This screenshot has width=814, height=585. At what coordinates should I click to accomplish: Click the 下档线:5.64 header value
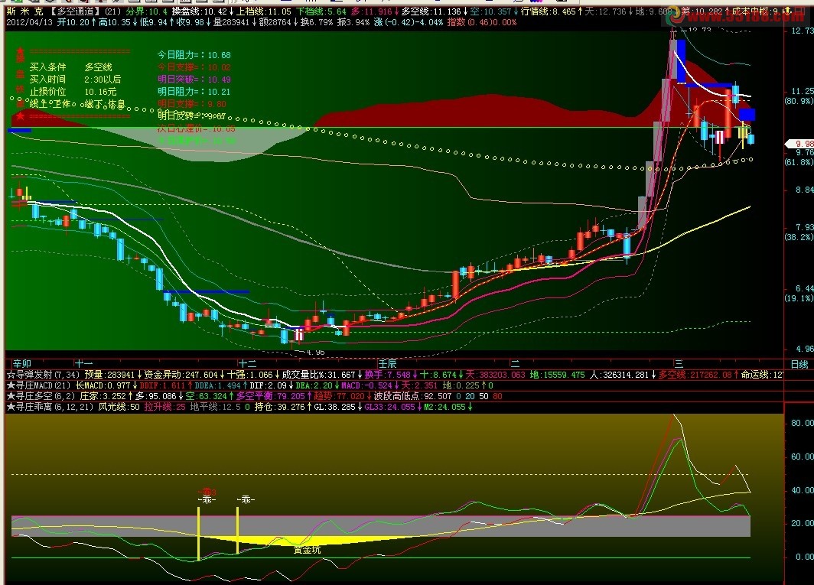[321, 11]
